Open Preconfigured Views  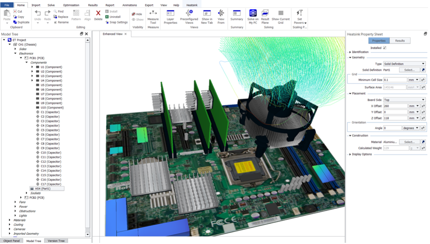click(189, 14)
